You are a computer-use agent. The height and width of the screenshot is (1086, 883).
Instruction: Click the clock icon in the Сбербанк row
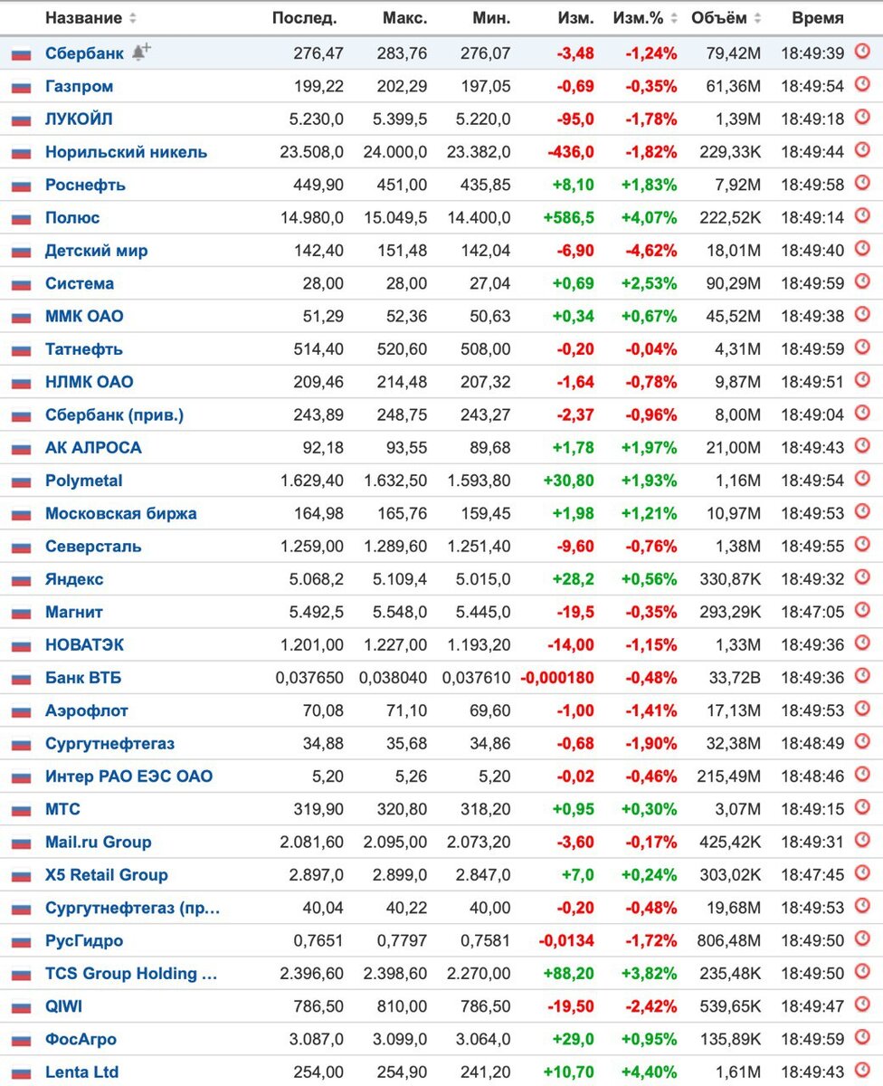[862, 52]
